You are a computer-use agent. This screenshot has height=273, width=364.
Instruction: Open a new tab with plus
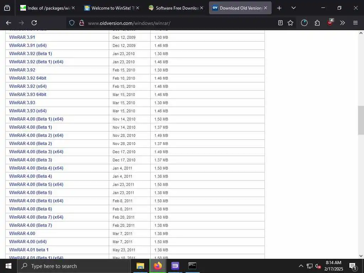click(x=279, y=8)
